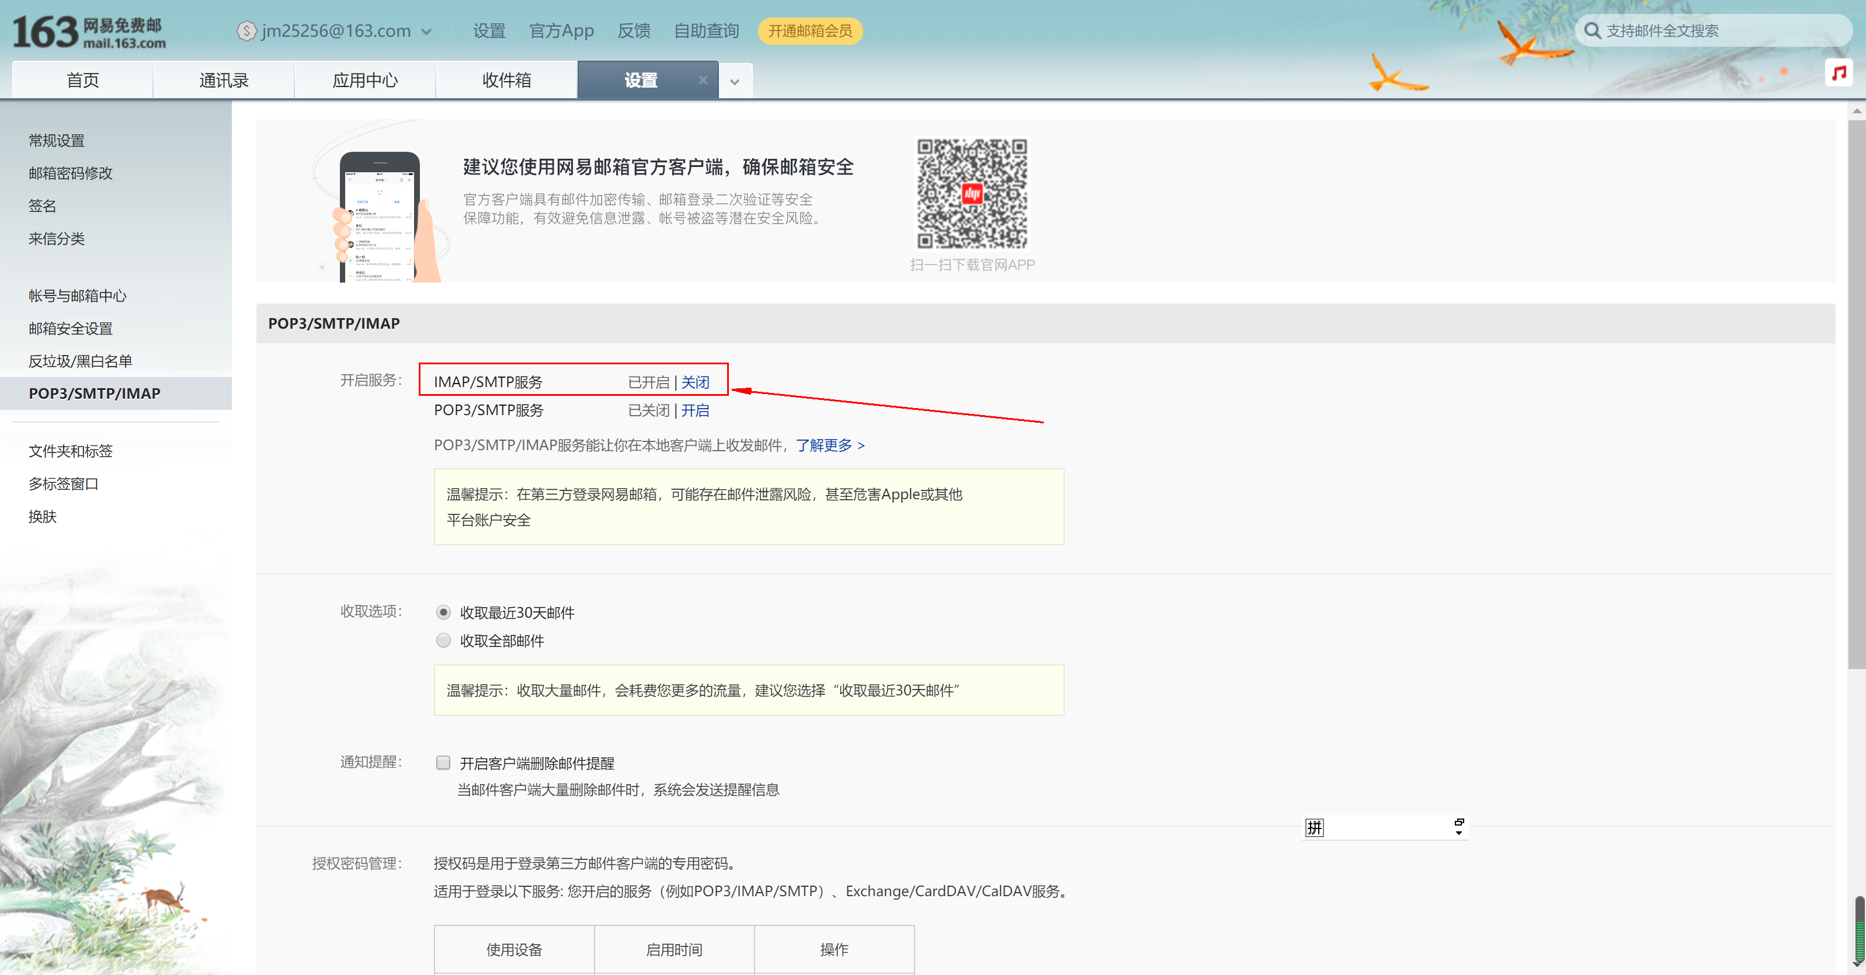Click the POP3/SMTP/IMAP section header
The height and width of the screenshot is (975, 1866).
(1045, 323)
